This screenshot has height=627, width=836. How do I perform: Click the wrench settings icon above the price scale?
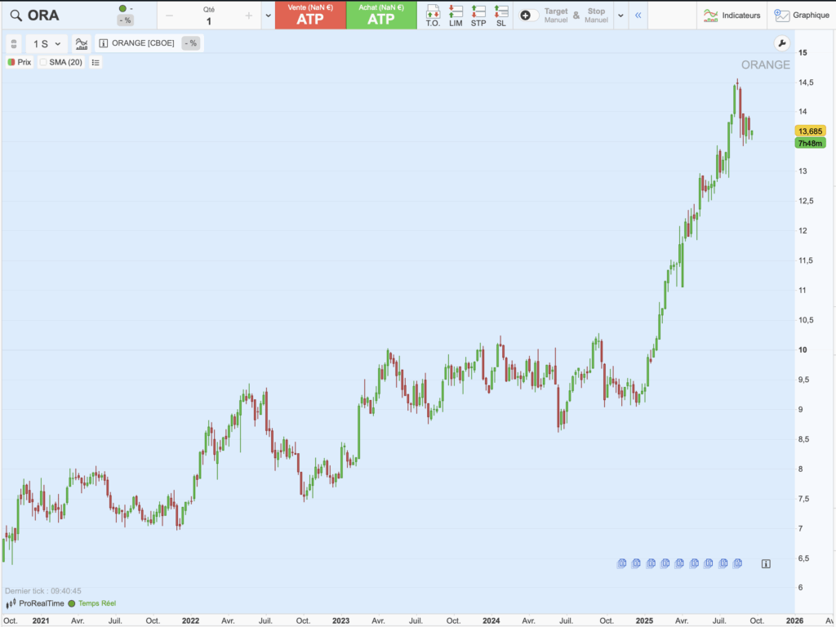[x=781, y=43]
